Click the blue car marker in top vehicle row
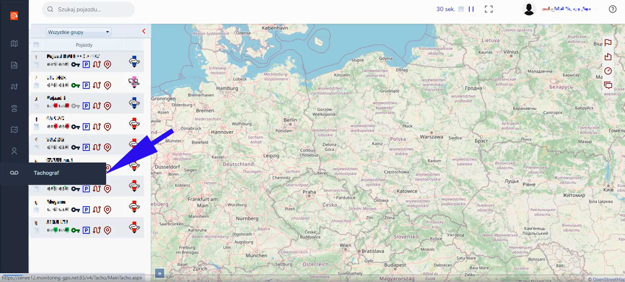 click(134, 61)
